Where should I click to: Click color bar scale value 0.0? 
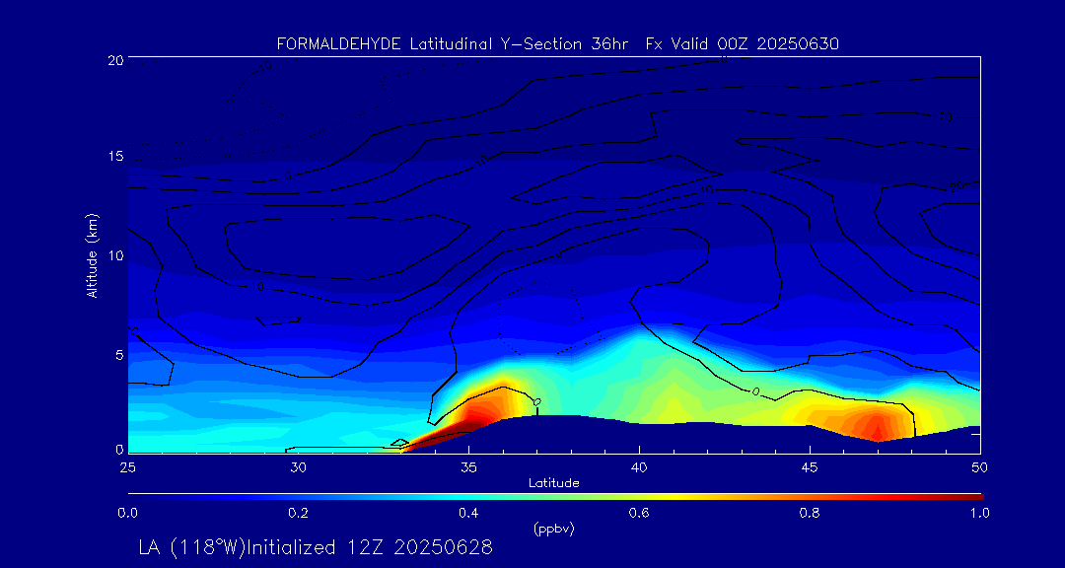pyautogui.click(x=128, y=513)
